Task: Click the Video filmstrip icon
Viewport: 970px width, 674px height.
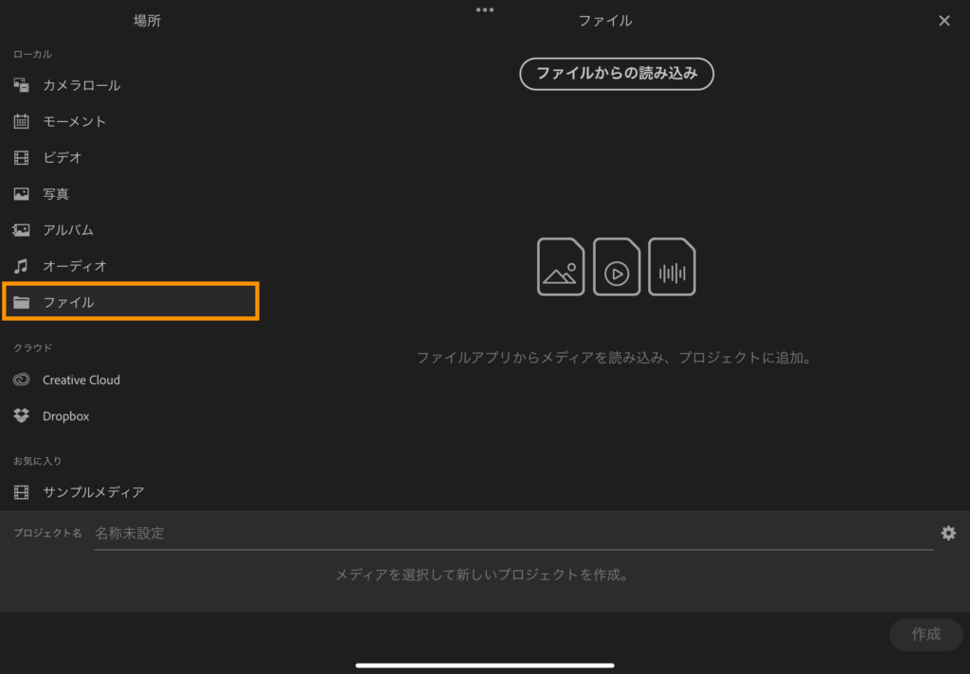Action: pyautogui.click(x=22, y=157)
